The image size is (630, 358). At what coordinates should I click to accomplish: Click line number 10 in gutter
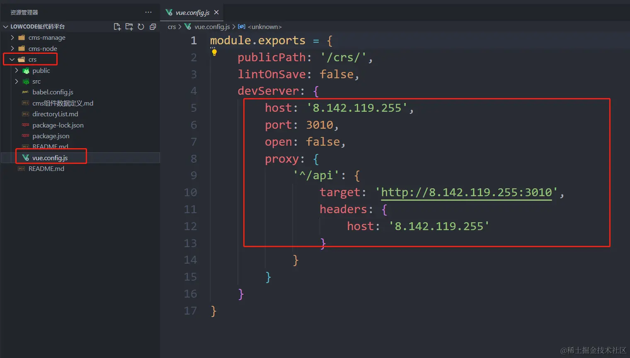point(190,192)
